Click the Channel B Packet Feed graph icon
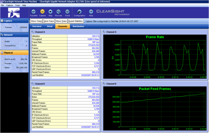This screenshot has height=133, width=209. pos(104,84)
